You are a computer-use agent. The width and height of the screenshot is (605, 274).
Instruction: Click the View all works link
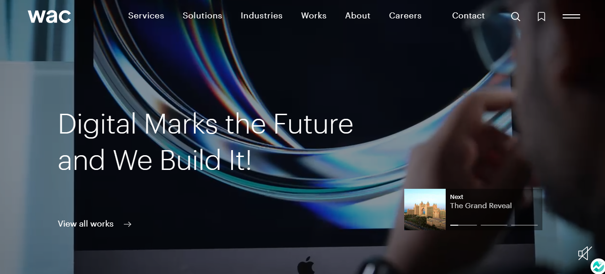coord(86,224)
